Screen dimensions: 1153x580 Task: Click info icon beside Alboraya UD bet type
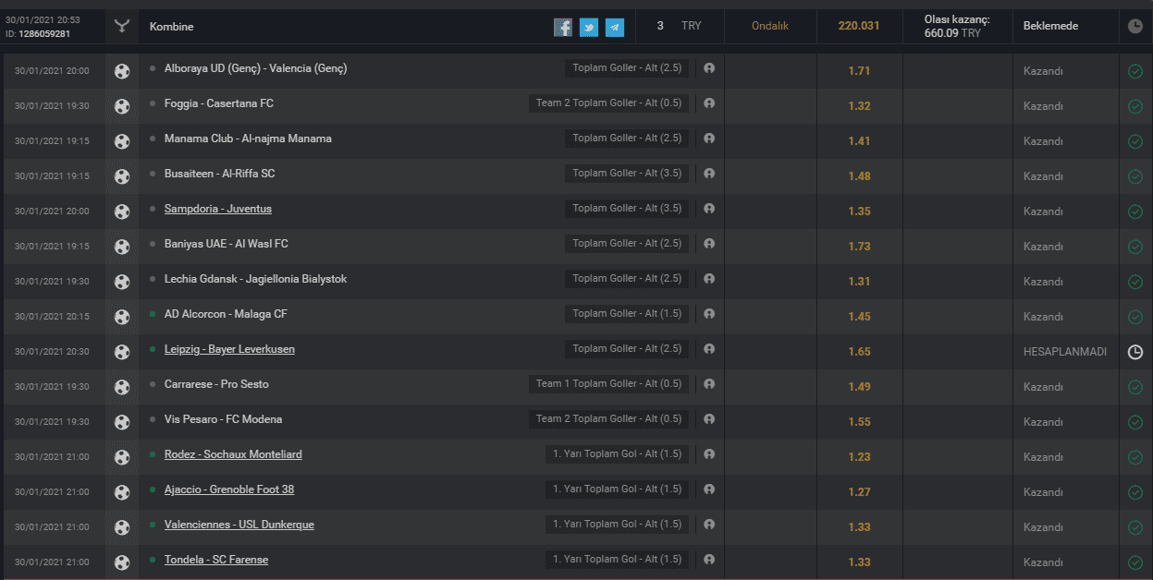[709, 68]
